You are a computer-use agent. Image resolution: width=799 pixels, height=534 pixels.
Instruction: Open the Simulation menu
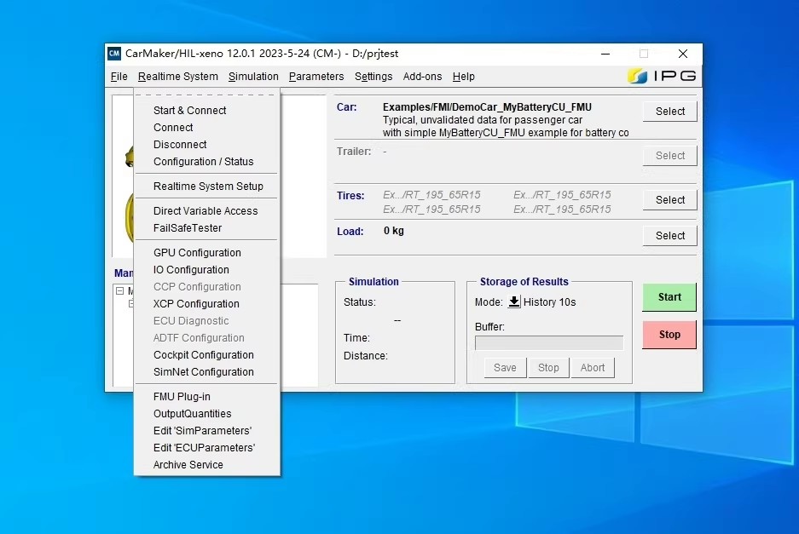[253, 77]
